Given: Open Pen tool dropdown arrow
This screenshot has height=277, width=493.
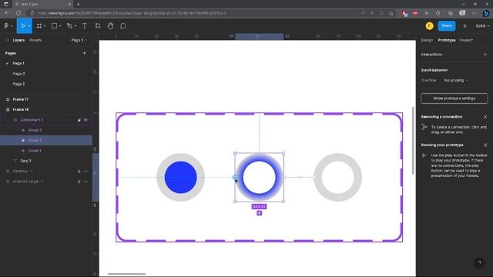Looking at the screenshot, I should (75, 26).
